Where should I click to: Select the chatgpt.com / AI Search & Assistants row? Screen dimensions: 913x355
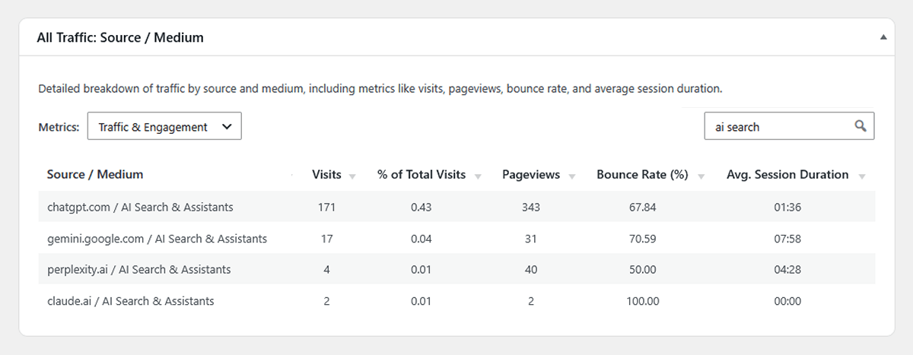coord(456,207)
